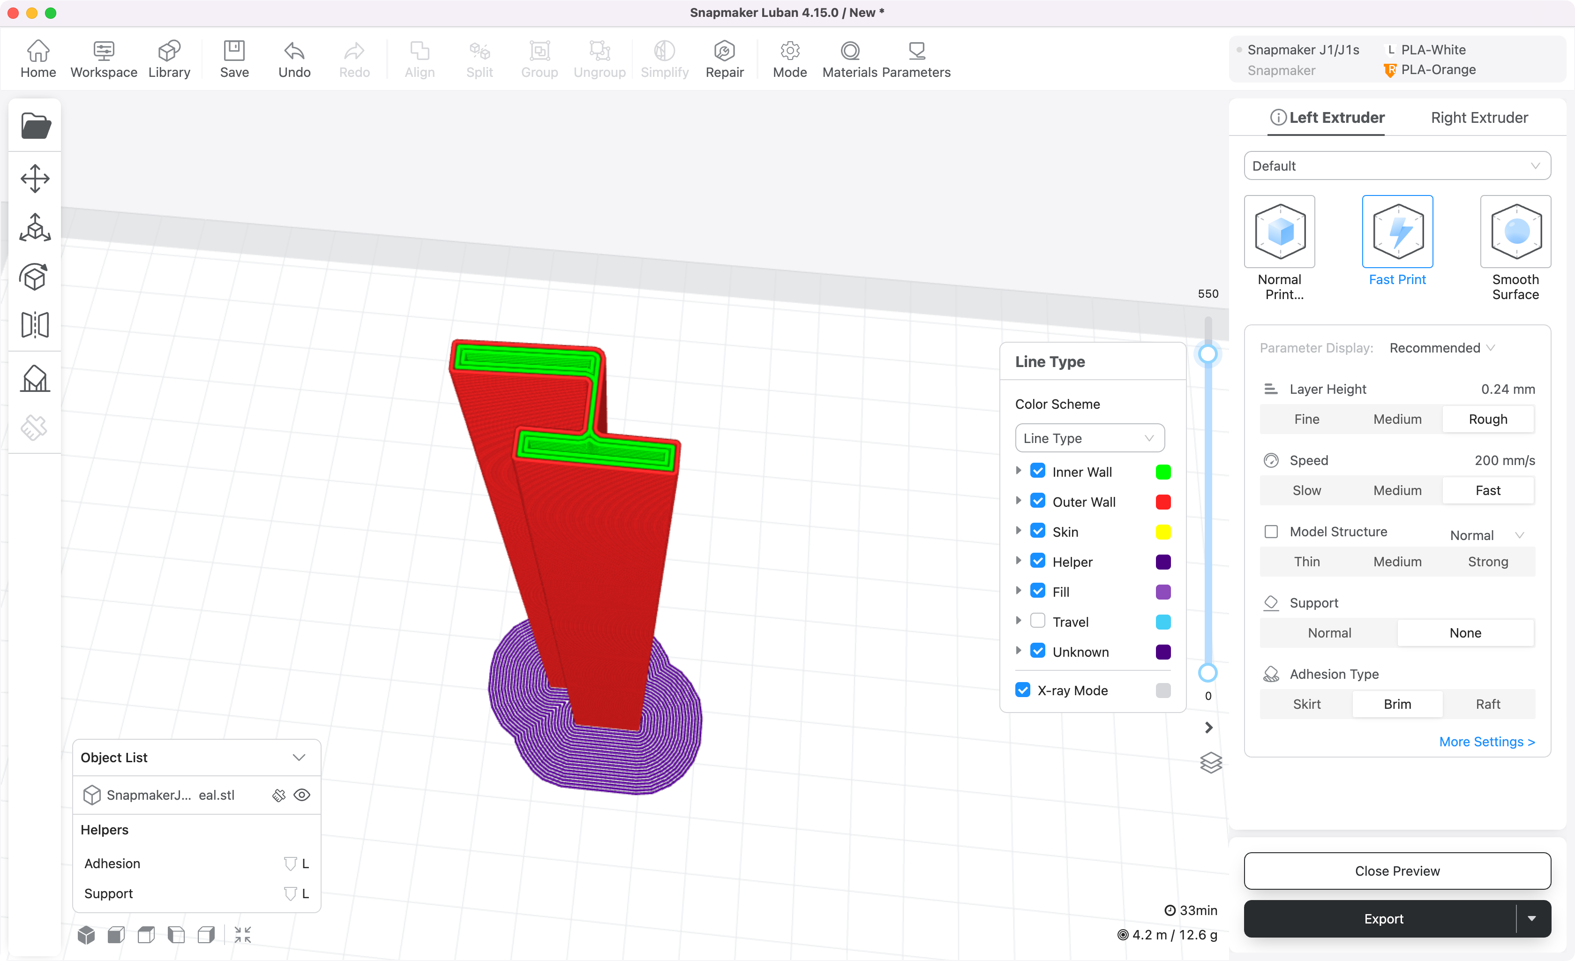Select the Scale tool in left sidebar
This screenshot has height=961, width=1575.
pyautogui.click(x=35, y=228)
